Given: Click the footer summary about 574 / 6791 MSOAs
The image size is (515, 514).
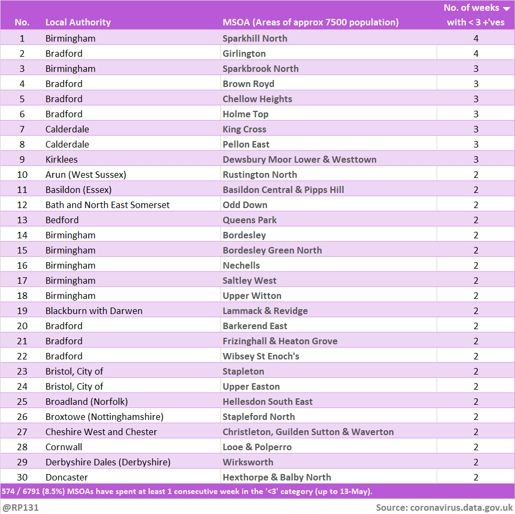Looking at the screenshot, I should [187, 491].
